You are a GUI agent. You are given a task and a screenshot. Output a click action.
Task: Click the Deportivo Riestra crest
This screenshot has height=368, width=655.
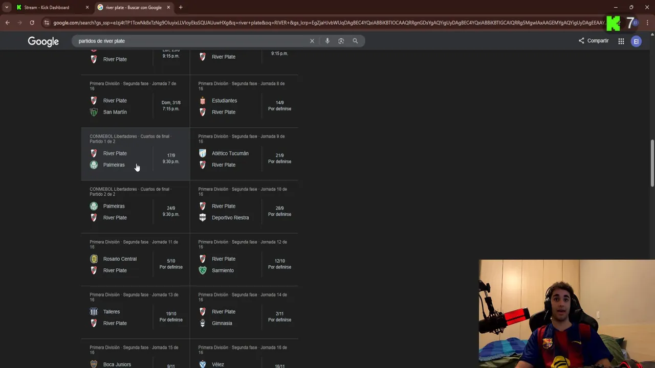click(x=203, y=218)
